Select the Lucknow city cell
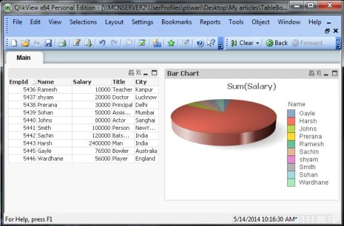 coord(146,97)
